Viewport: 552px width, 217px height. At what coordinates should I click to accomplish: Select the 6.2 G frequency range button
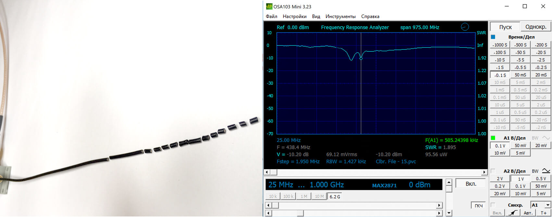[334, 196]
